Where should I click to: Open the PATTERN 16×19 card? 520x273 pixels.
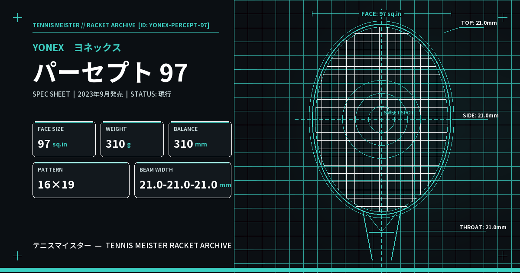point(81,180)
